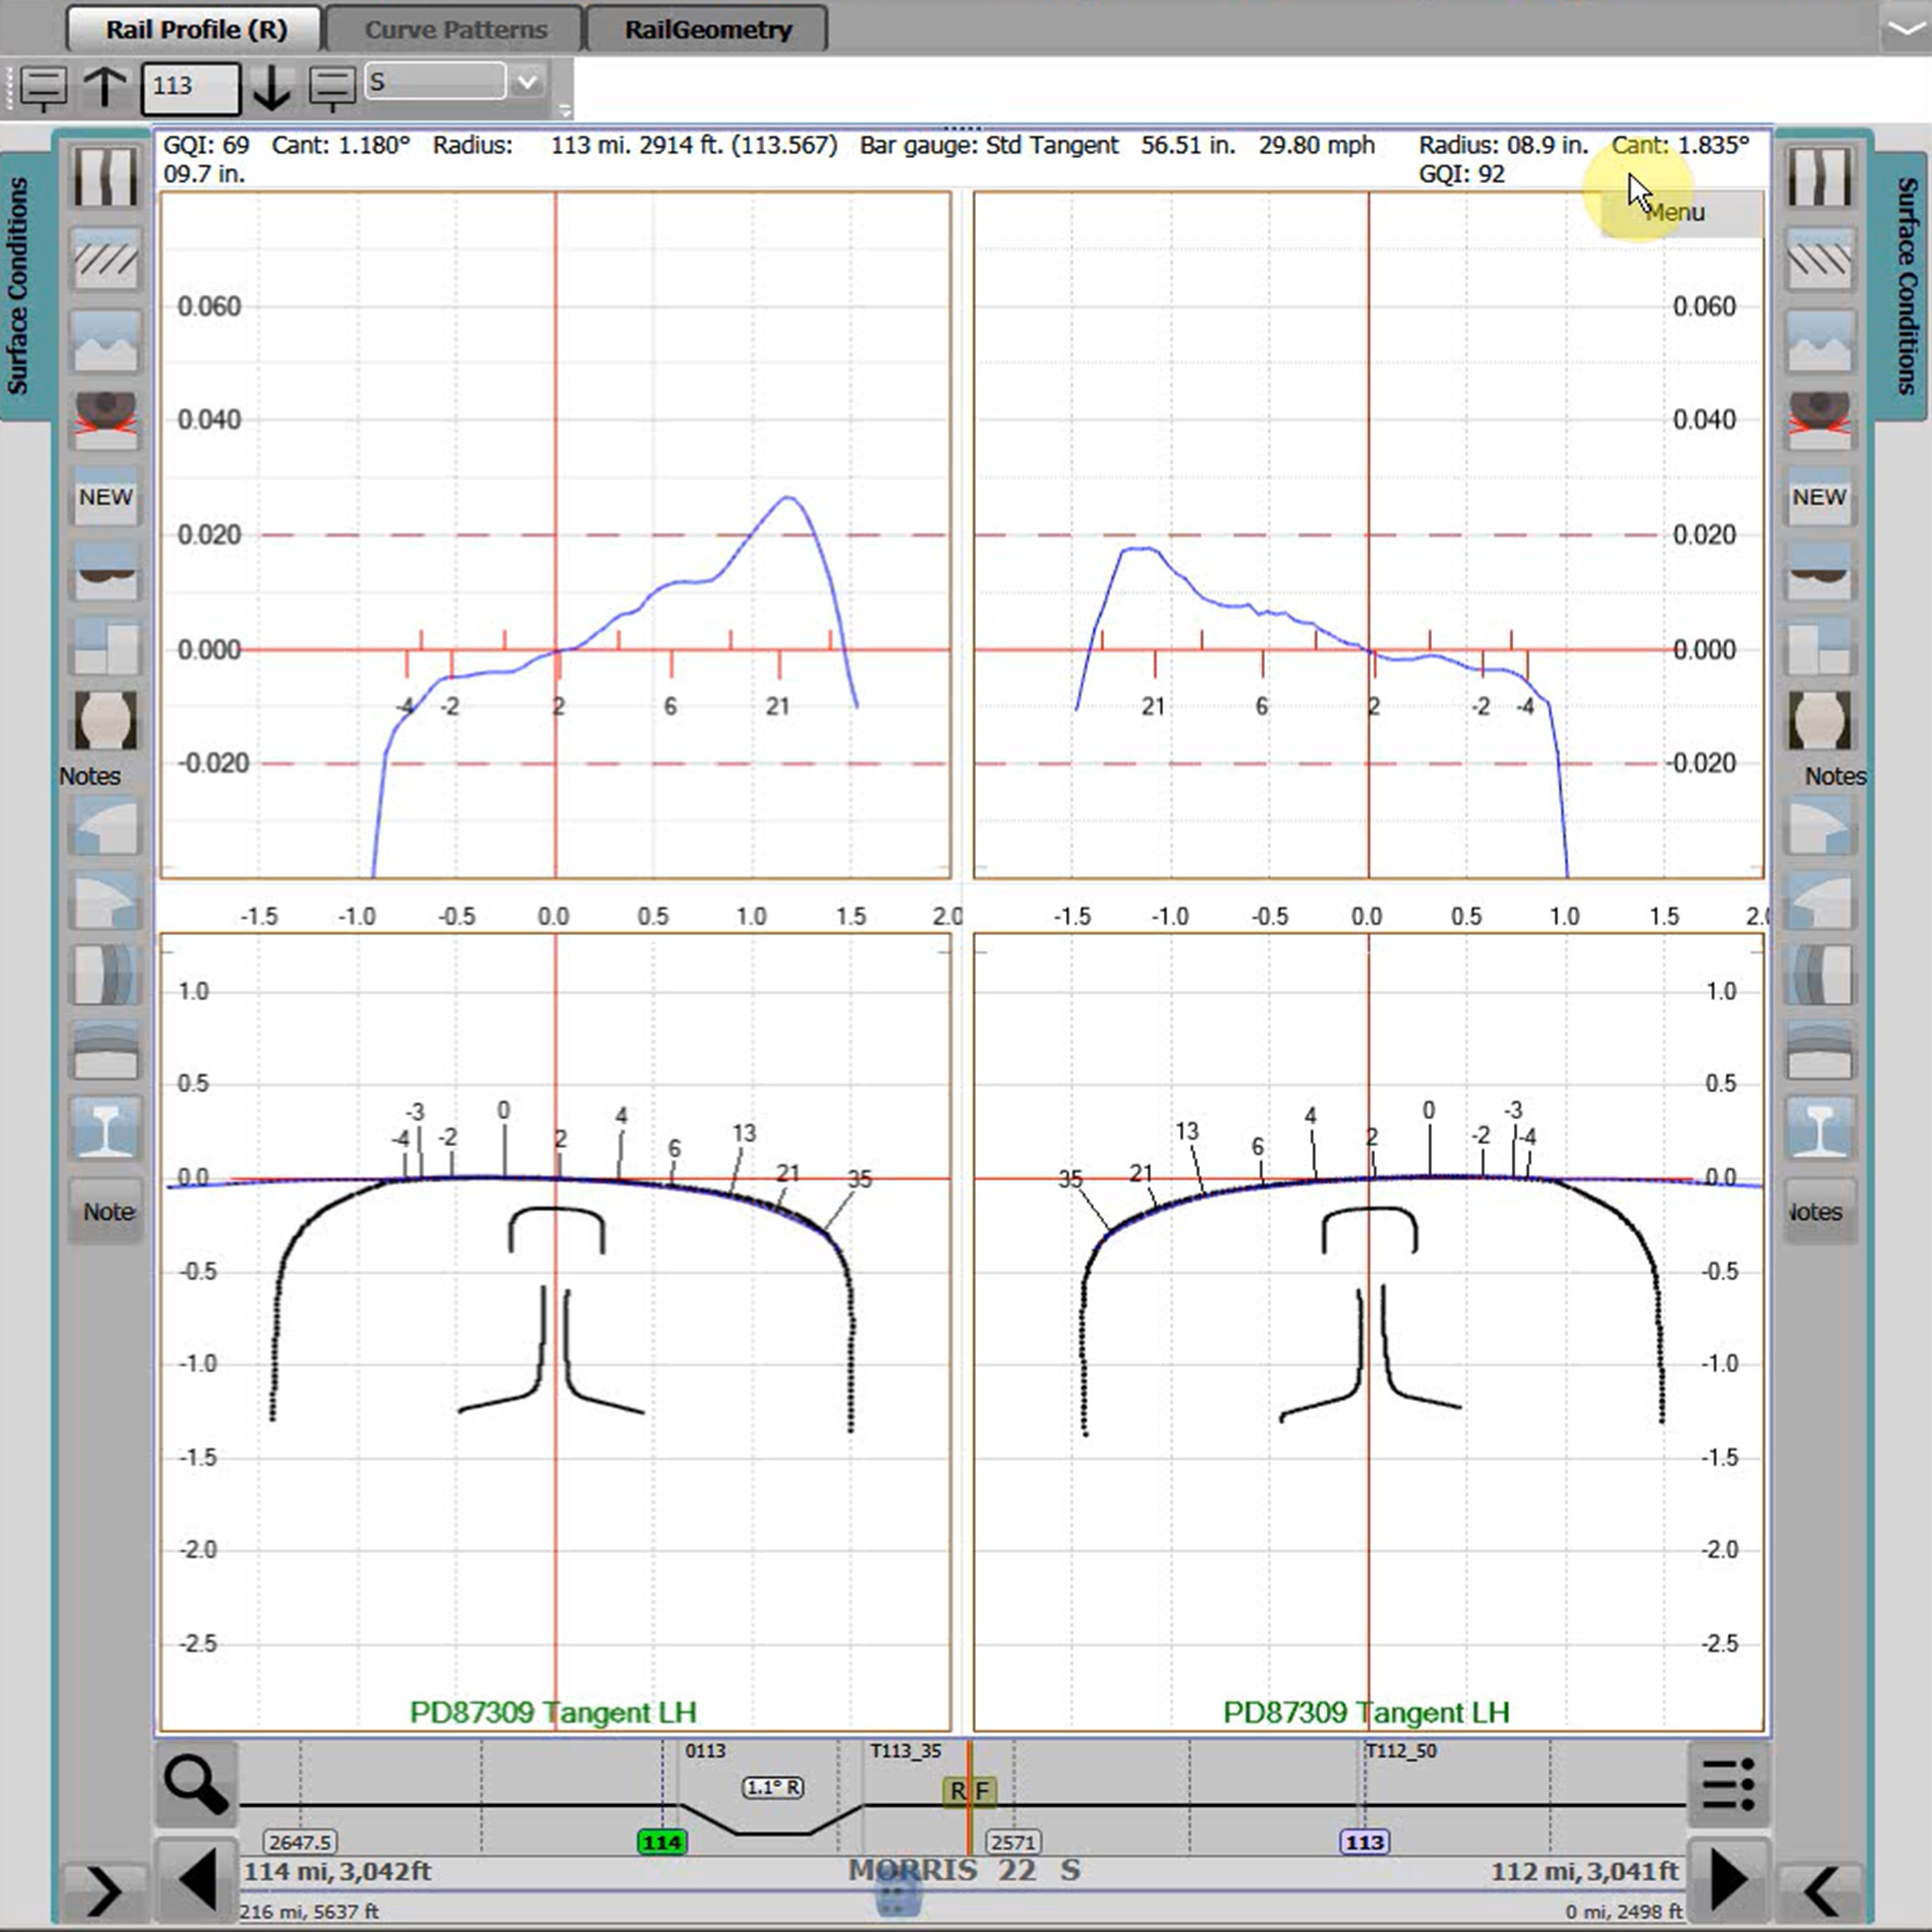Choose the right upper curved rail corner icon
The image size is (1932, 1932).
tap(1819, 826)
